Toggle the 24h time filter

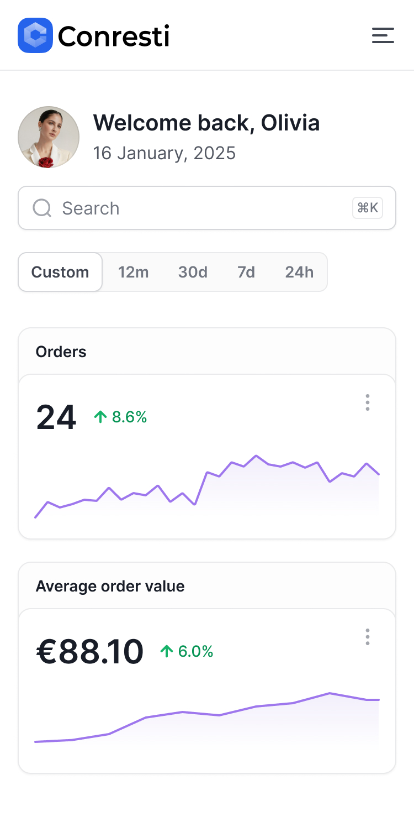299,272
